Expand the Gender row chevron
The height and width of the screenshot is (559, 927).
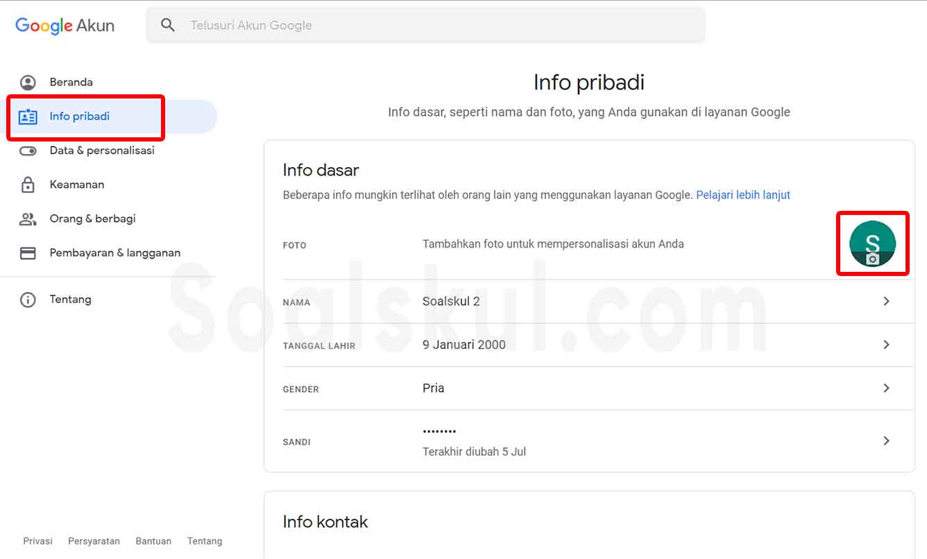click(x=886, y=388)
